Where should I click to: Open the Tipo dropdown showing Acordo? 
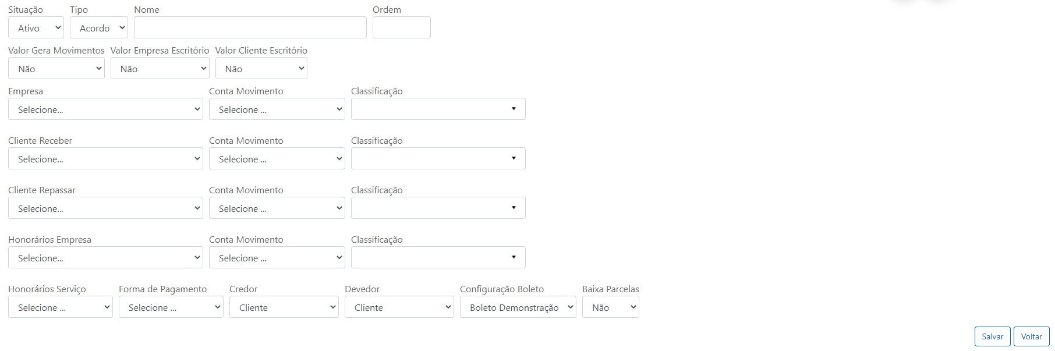tap(98, 28)
